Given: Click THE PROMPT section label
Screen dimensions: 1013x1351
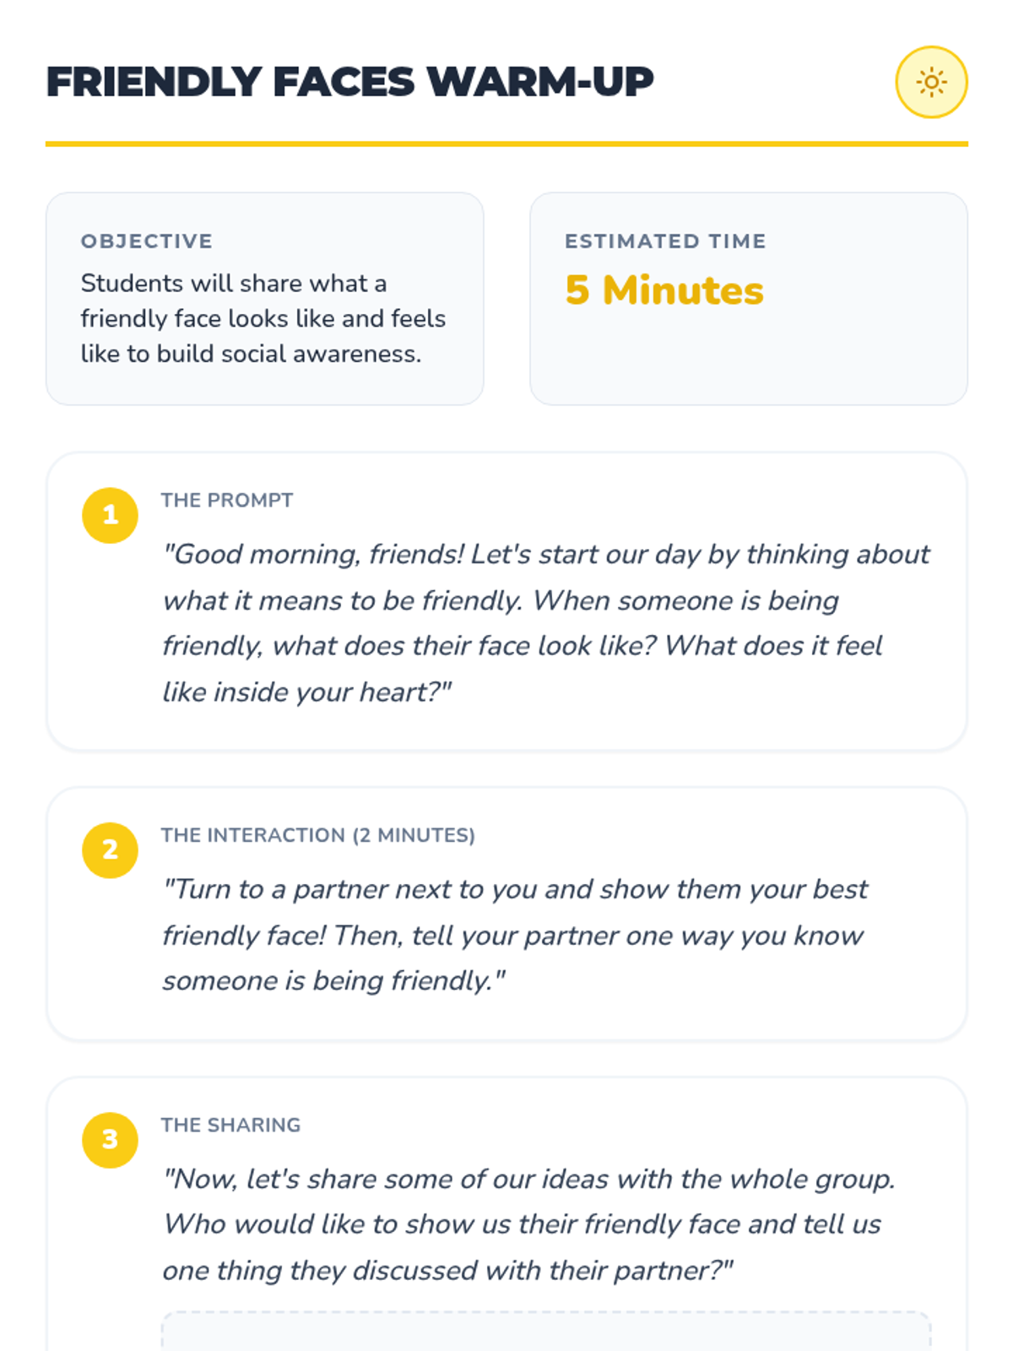Looking at the screenshot, I should tap(227, 500).
